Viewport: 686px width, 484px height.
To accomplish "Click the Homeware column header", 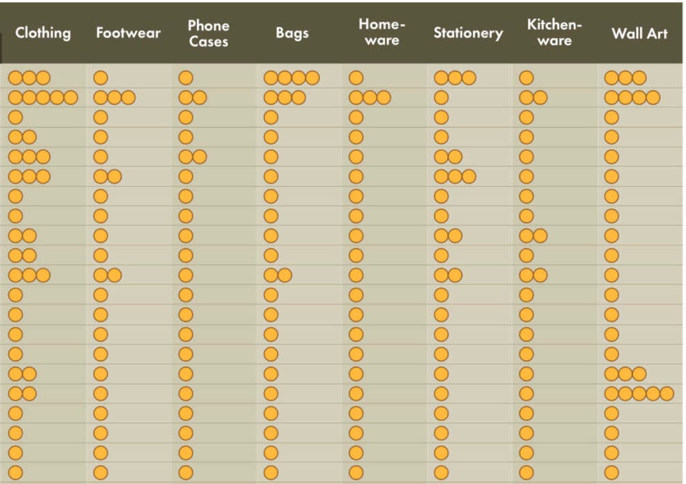I will (382, 32).
